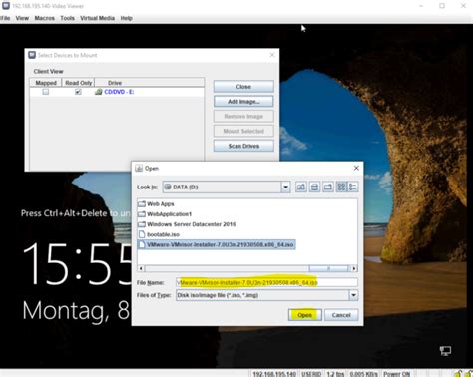Expand the Files of Type dropdown arrow
The width and height of the screenshot is (473, 377).
click(353, 295)
